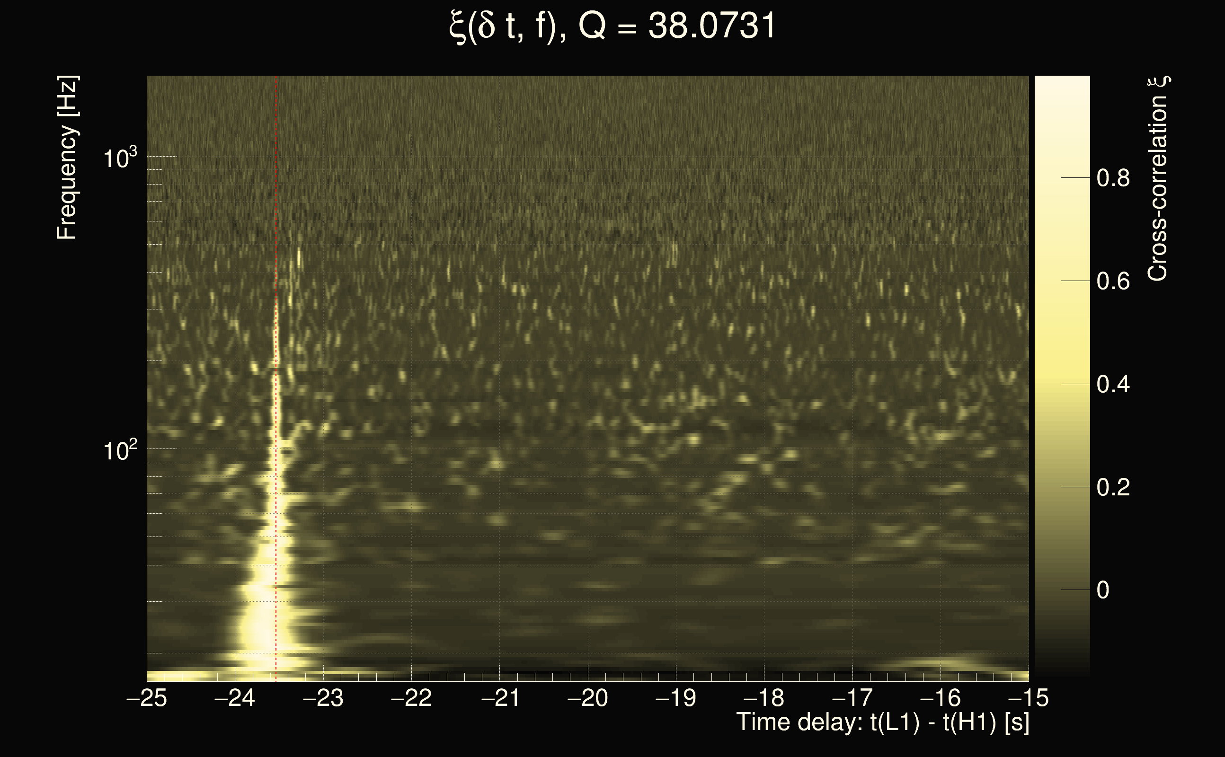Click the bright top of the color scale bar
1225x757 pixels.
[1062, 88]
